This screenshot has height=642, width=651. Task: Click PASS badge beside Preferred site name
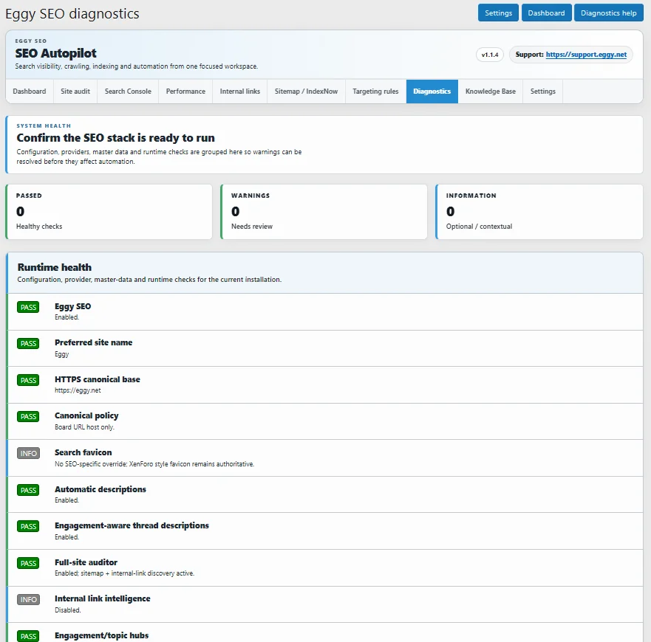[28, 343]
